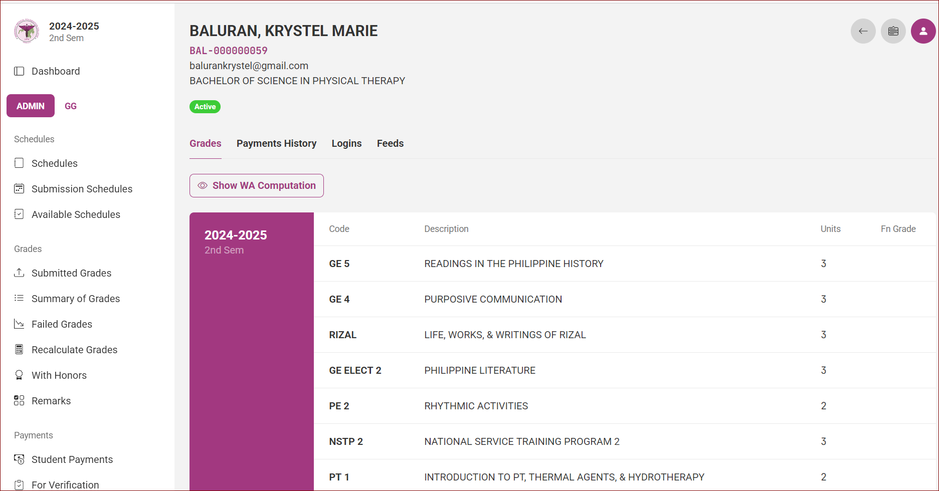Click the Submitted Grades upload icon
The image size is (939, 491).
click(x=19, y=273)
